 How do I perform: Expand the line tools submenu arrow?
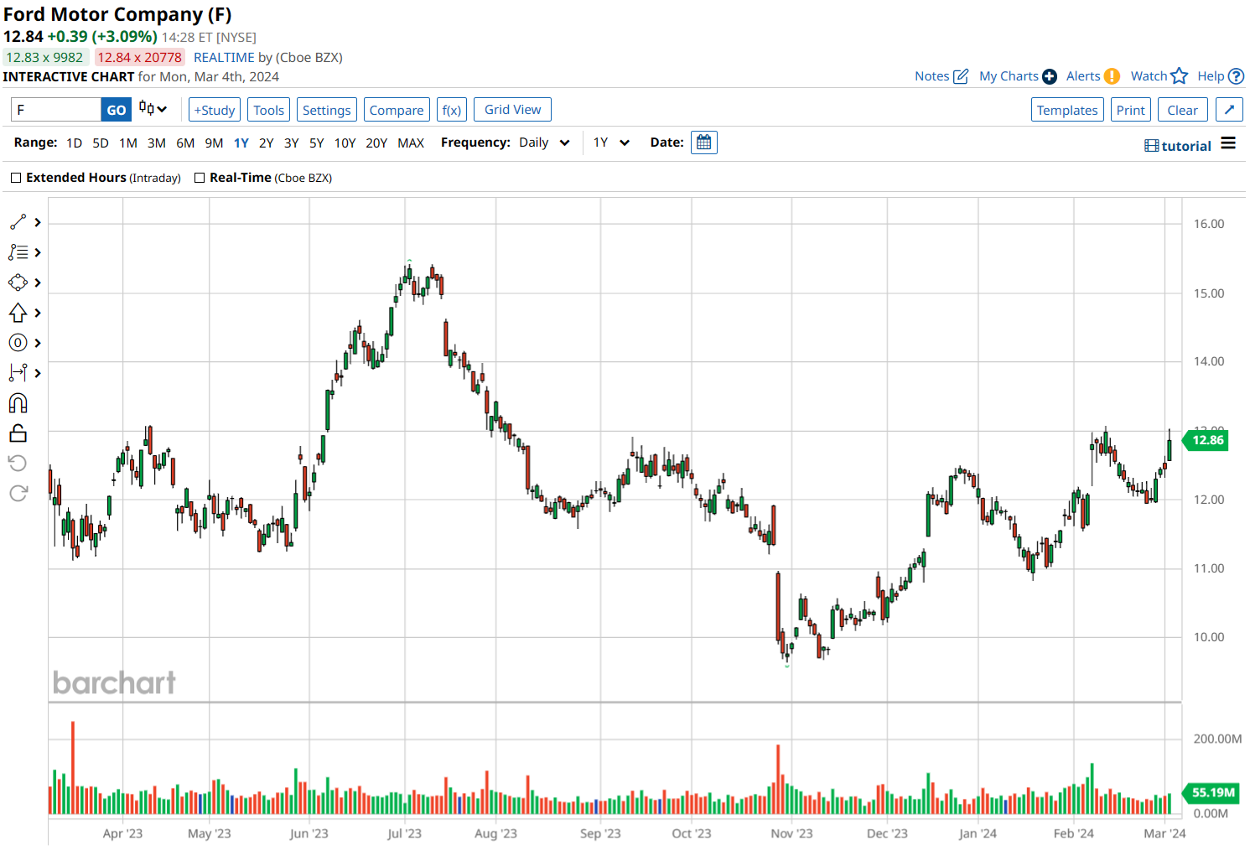[x=38, y=222]
